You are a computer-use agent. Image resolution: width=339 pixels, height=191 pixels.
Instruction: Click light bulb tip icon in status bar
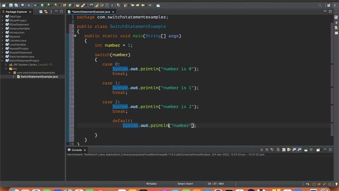336,184
